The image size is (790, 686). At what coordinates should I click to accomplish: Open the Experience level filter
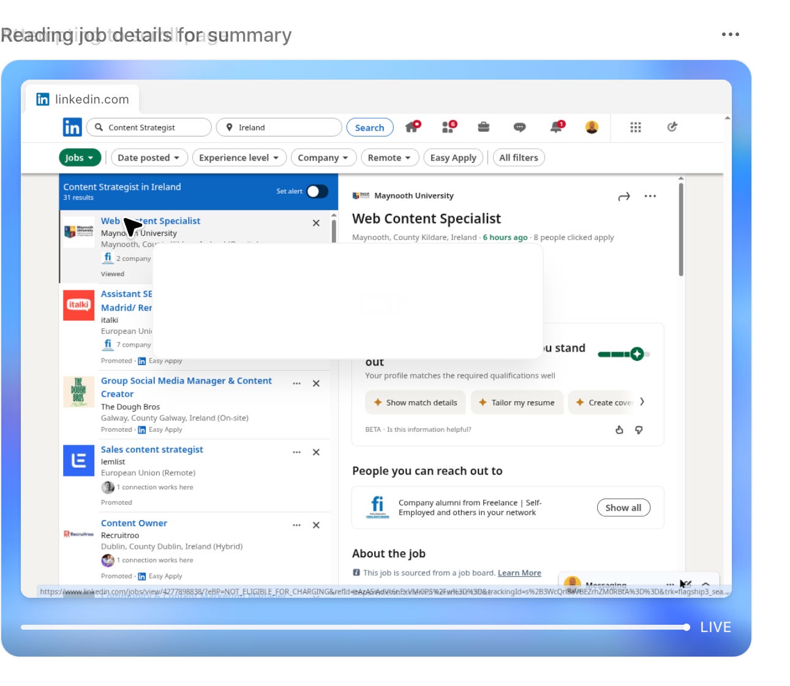click(239, 157)
